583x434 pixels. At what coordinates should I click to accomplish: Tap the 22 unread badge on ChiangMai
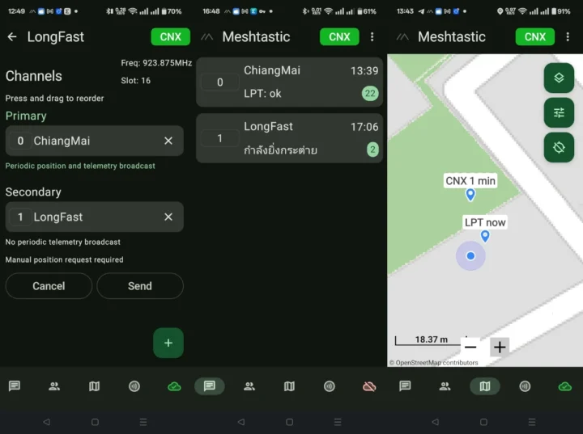pos(370,93)
